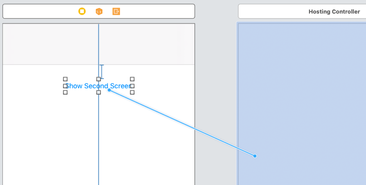366x185 pixels.
Task: Select the orange First Responder cube icon
Action: [x=99, y=11]
